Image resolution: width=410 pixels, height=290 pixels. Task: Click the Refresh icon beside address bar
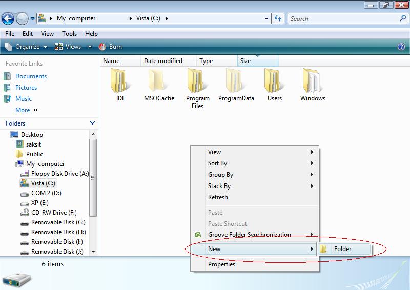point(278,18)
